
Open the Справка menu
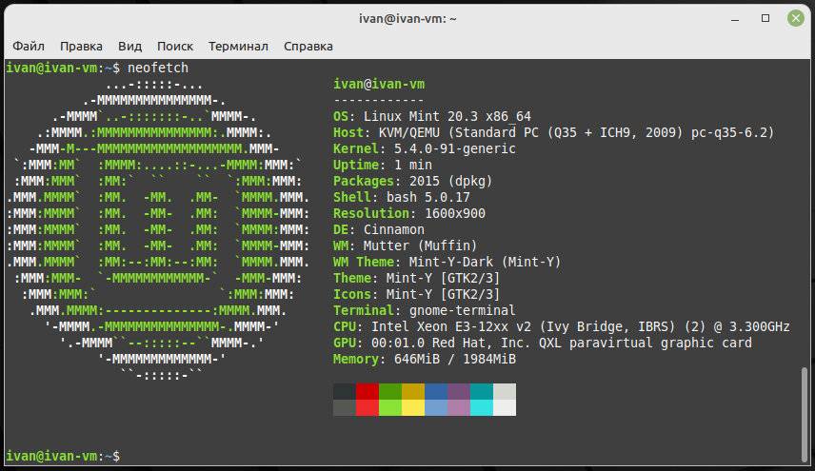(x=308, y=46)
